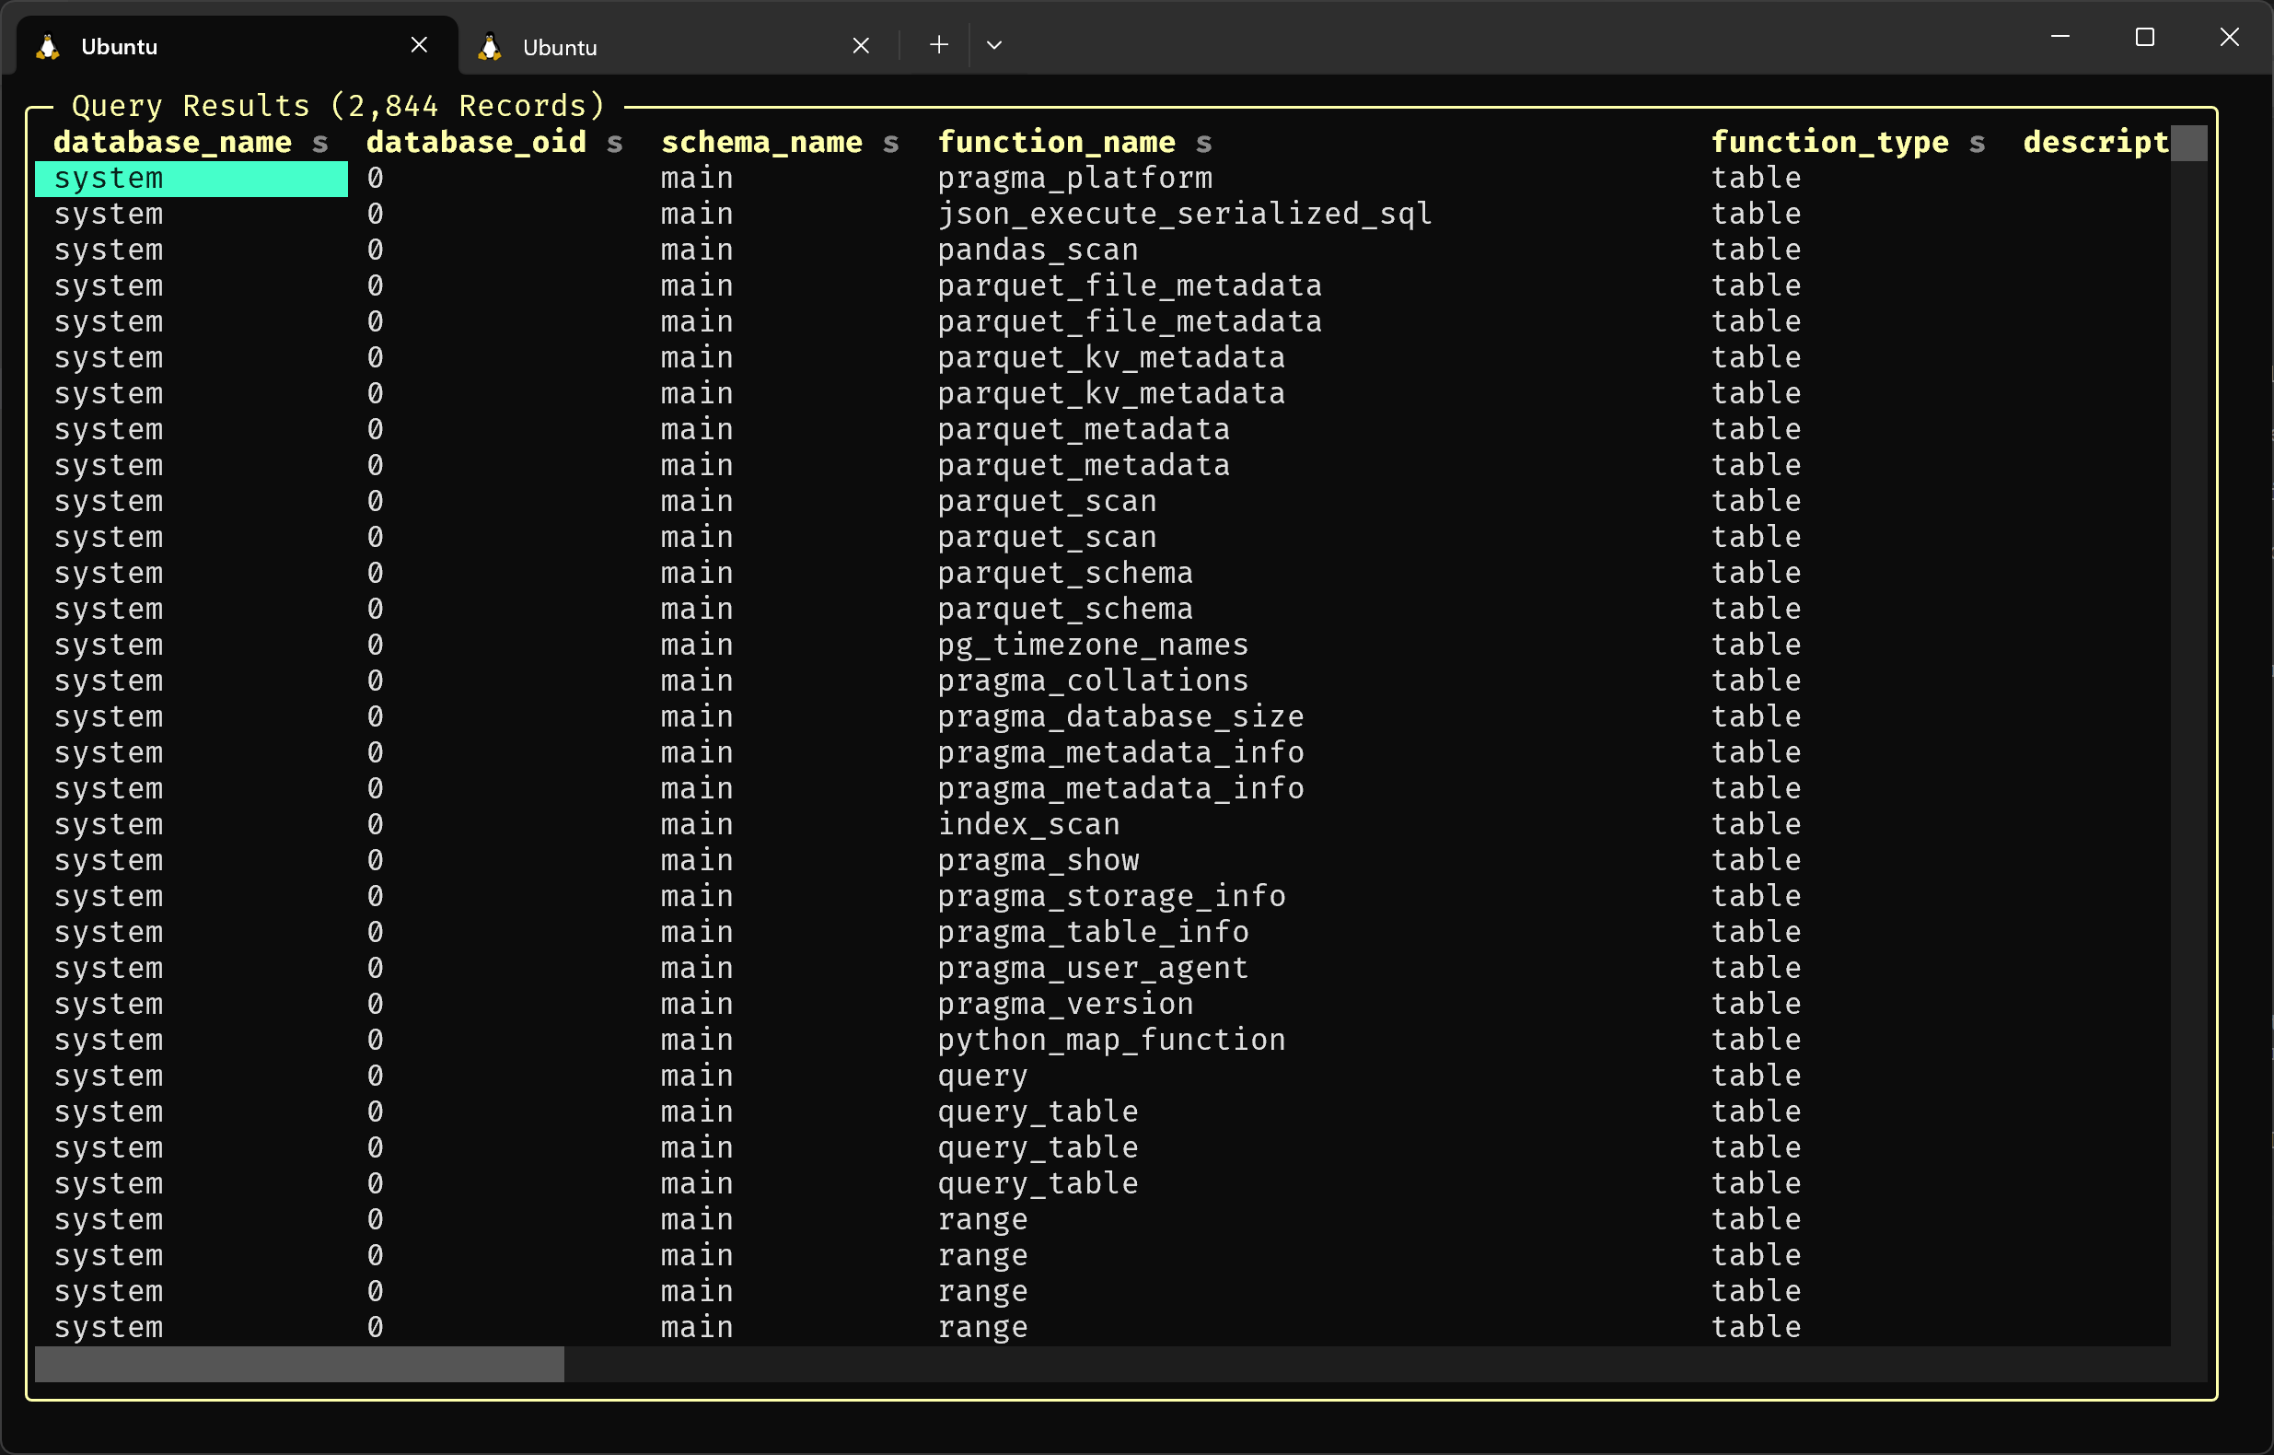Click the horizontal scrollbar at the bottom
Screen dimensions: 2274x1455
(x=298, y=1365)
